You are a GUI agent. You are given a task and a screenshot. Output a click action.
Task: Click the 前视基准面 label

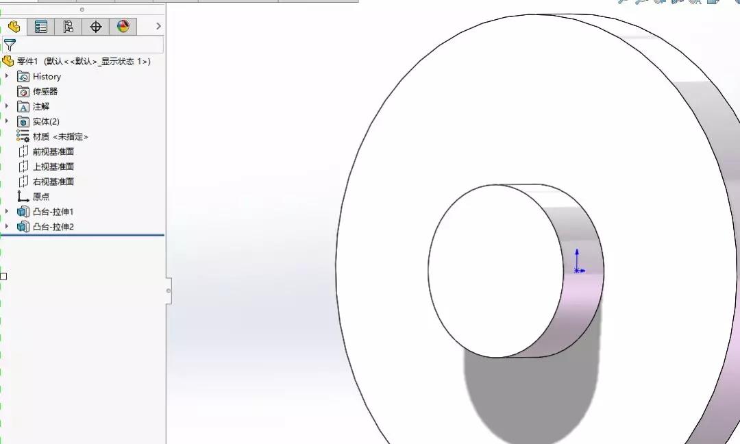(53, 151)
